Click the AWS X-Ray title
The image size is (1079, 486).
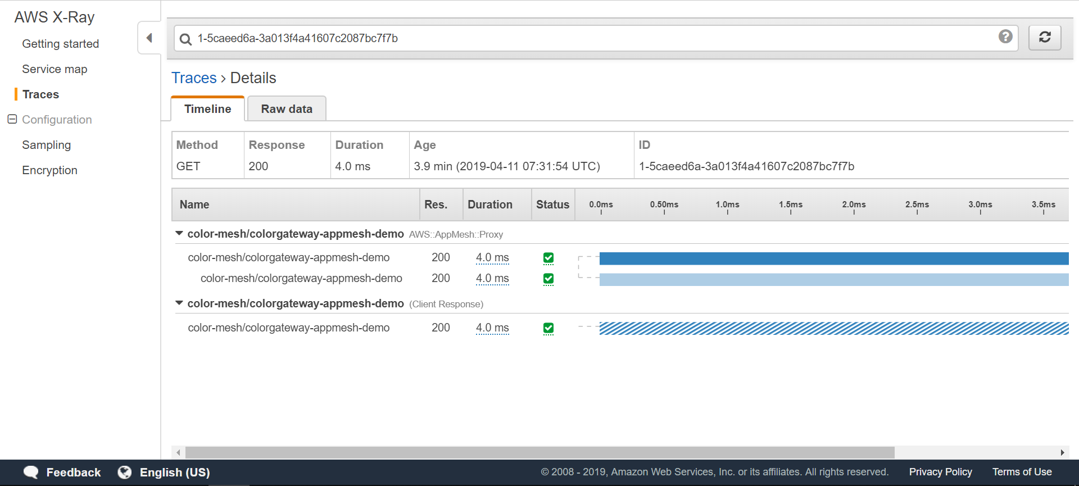coord(55,17)
